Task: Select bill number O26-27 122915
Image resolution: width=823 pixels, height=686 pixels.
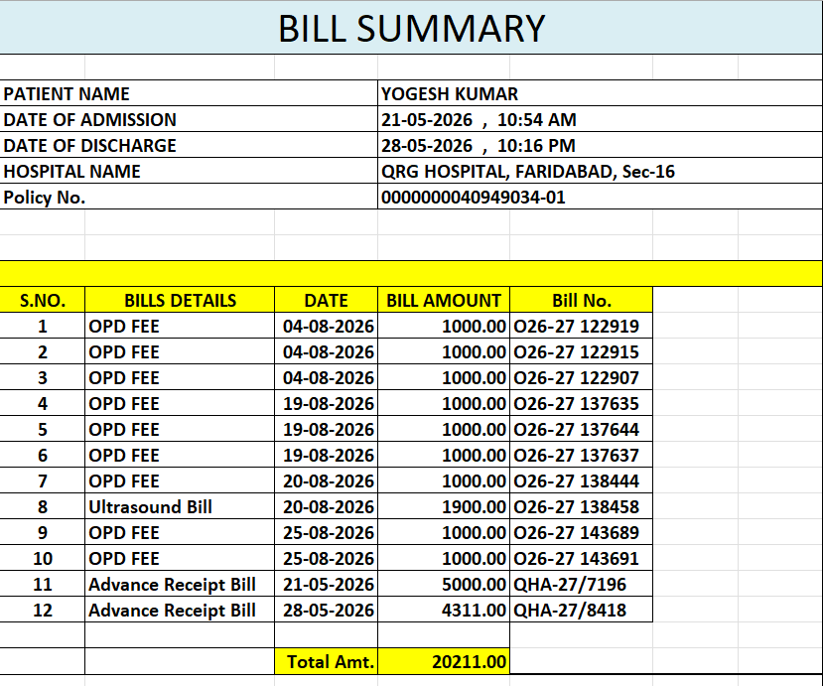Action: [x=581, y=351]
